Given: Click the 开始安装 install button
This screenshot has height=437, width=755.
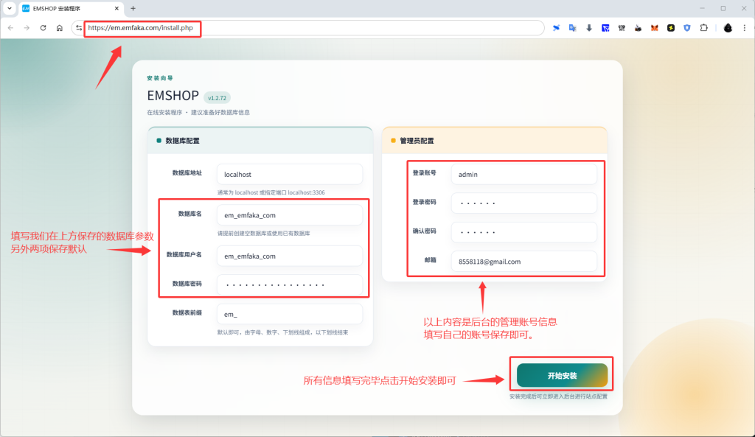Looking at the screenshot, I should [x=561, y=375].
